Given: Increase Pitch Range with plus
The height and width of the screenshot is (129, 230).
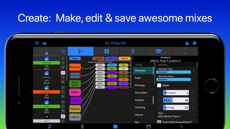Looking at the screenshot, I should [193, 108].
